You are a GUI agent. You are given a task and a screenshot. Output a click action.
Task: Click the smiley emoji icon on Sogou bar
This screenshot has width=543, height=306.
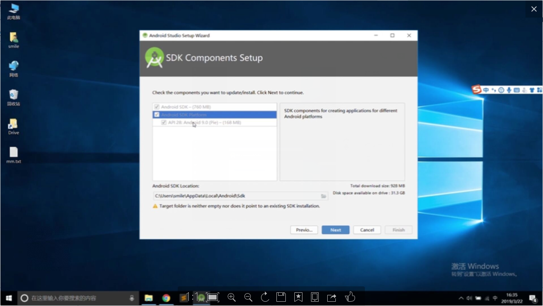click(501, 90)
